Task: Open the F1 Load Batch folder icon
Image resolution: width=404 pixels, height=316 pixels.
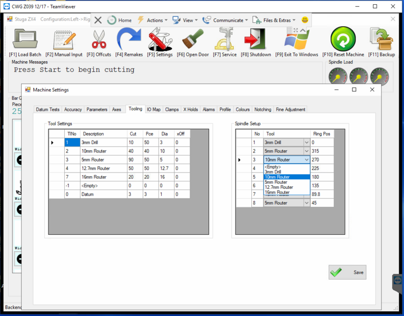Action: click(25, 39)
